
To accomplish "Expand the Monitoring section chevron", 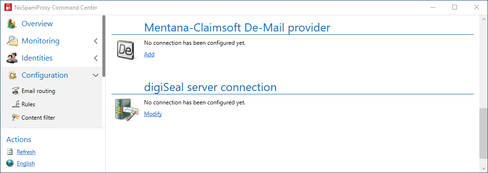I will [x=96, y=41].
